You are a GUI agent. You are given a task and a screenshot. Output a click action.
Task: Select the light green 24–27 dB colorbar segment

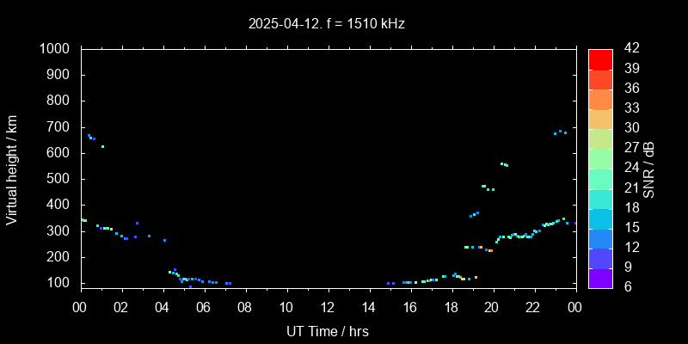600,157
